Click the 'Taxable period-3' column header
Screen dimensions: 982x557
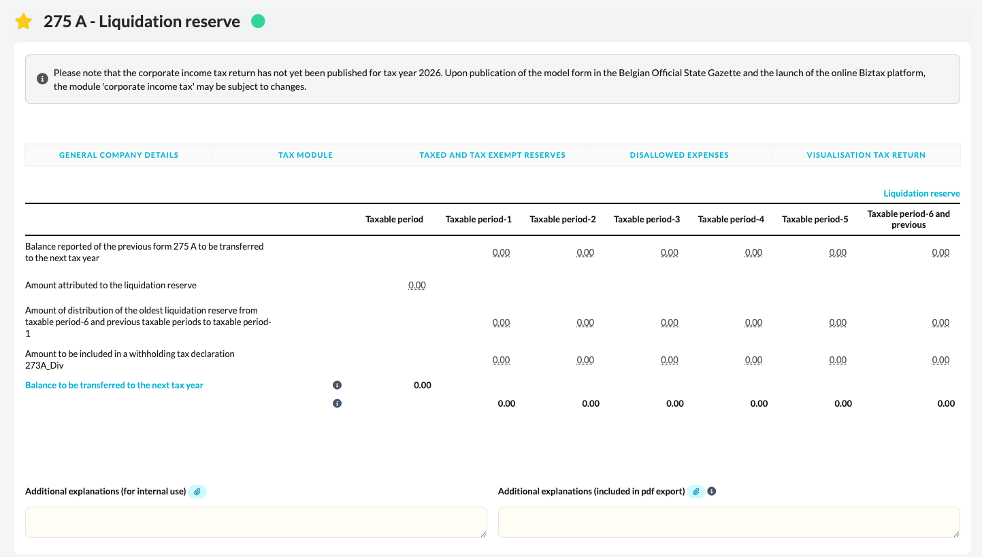coord(647,219)
